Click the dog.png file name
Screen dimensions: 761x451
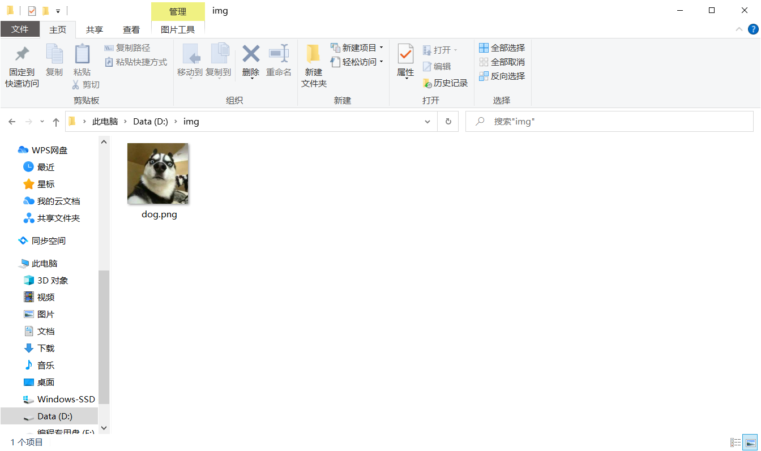tap(159, 215)
